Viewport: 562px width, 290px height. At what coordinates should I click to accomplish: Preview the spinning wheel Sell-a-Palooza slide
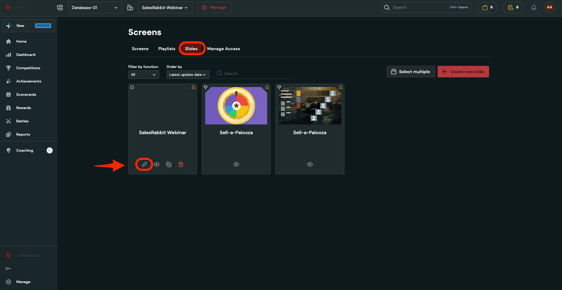point(236,164)
